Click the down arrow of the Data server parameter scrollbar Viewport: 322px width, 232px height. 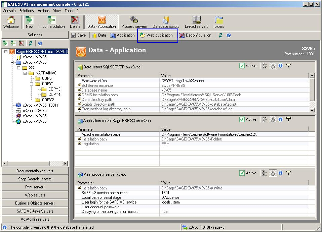[x=312, y=110]
